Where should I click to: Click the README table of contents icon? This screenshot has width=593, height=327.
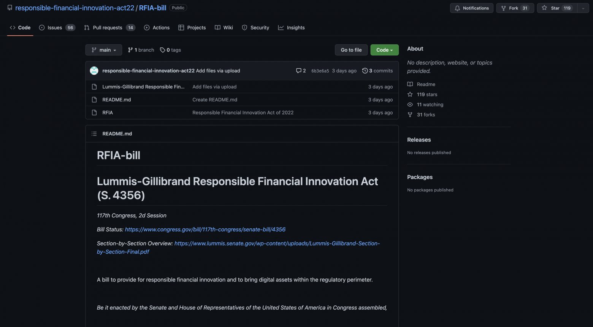click(94, 134)
